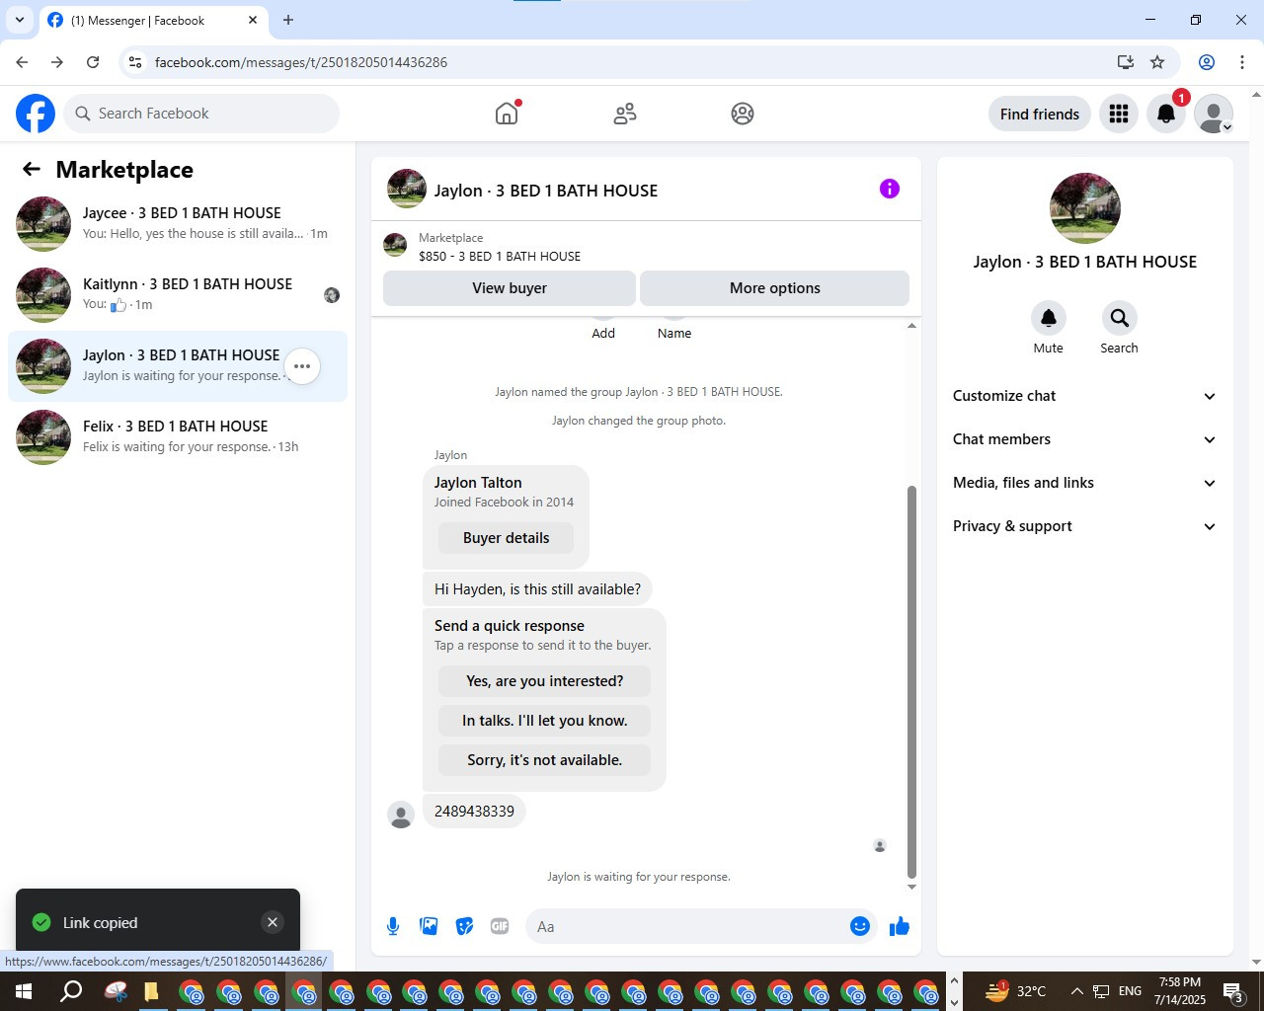1264x1011 pixels.
Task: Send quick response In talks. I'll let you know.
Action: click(545, 721)
